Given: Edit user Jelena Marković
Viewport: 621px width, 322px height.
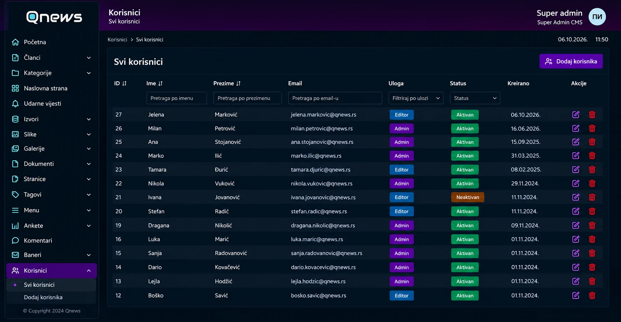Looking at the screenshot, I should (x=576, y=115).
